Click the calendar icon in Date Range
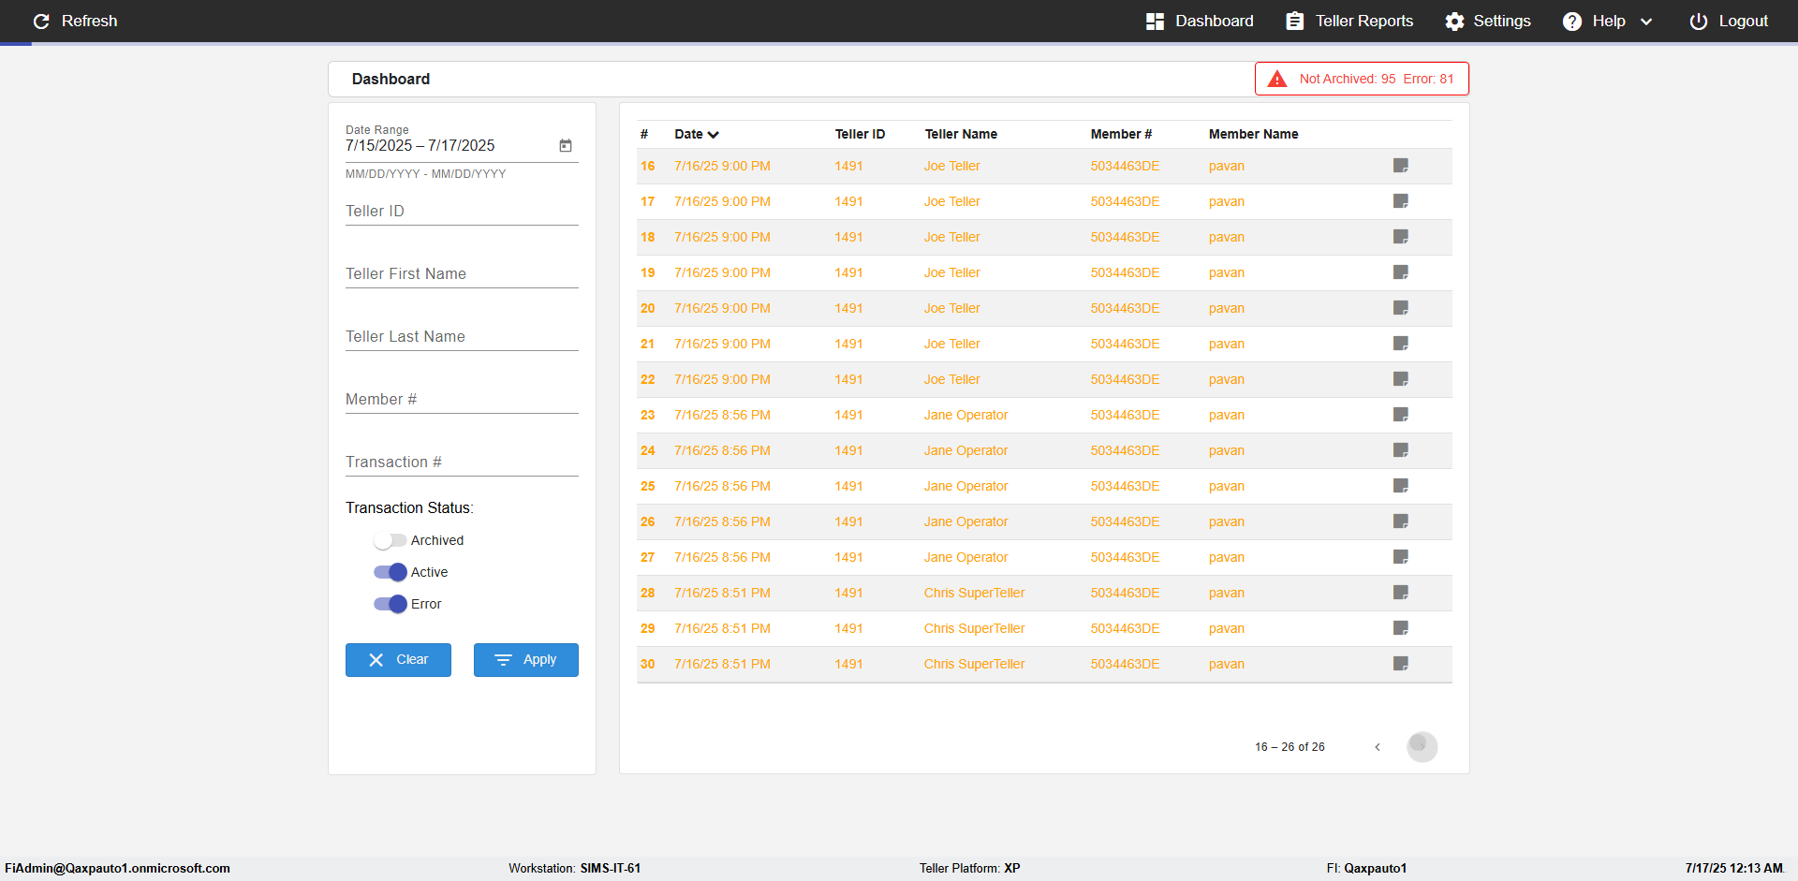The width and height of the screenshot is (1798, 881). (566, 145)
